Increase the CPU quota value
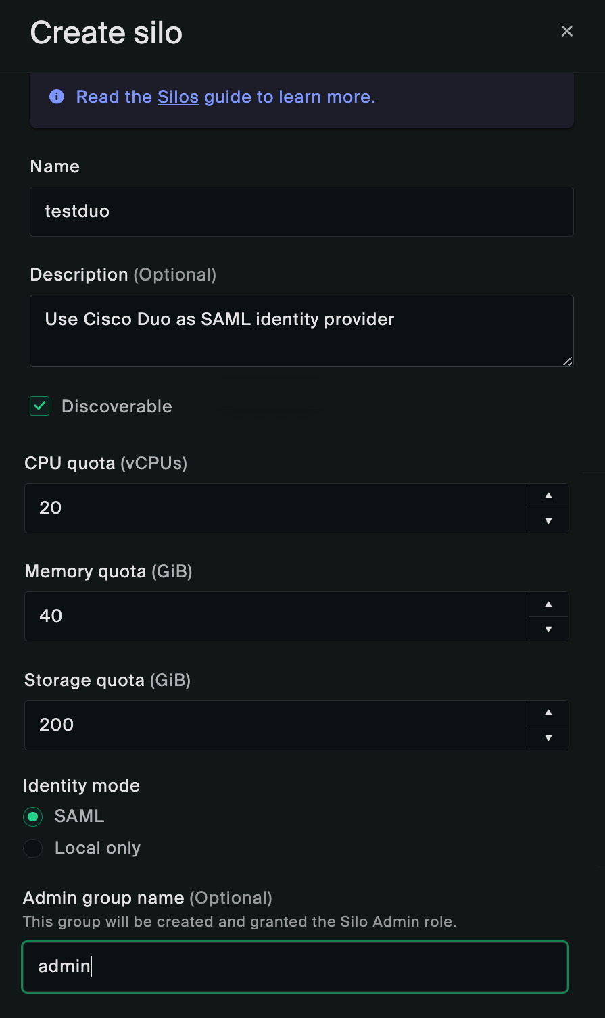The image size is (605, 1018). 548,495
